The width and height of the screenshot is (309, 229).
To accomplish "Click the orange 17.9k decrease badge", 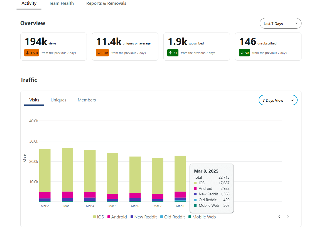I will click(x=31, y=53).
